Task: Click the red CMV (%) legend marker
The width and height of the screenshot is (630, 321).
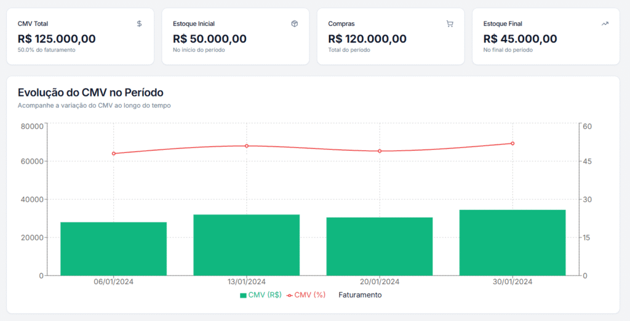Action: pos(289,295)
